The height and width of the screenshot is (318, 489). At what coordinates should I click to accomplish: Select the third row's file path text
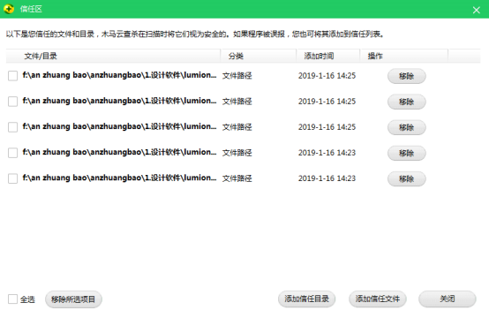(x=119, y=126)
